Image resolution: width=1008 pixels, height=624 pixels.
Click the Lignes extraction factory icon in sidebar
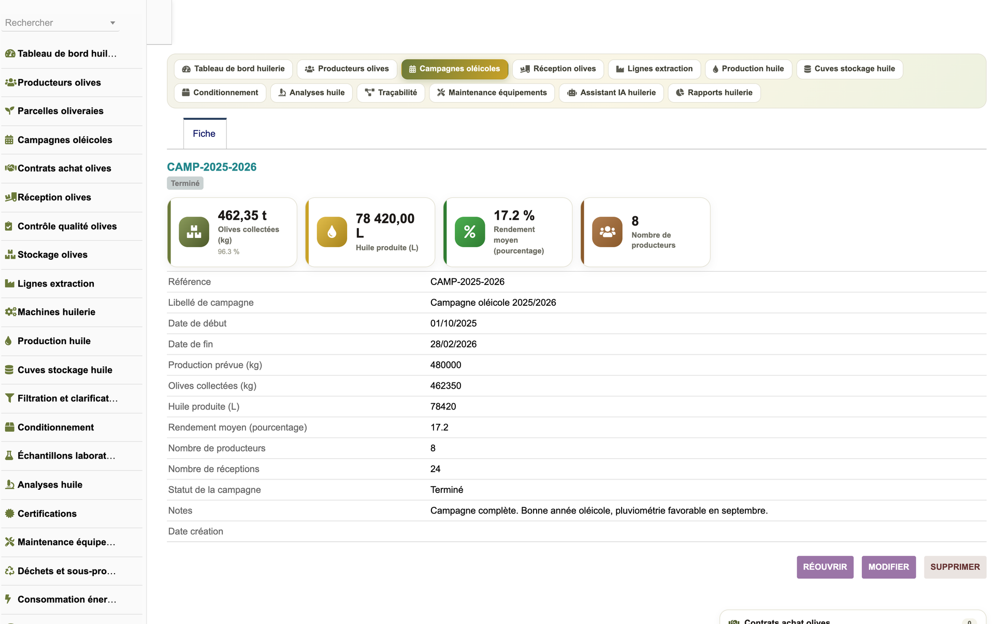click(10, 283)
